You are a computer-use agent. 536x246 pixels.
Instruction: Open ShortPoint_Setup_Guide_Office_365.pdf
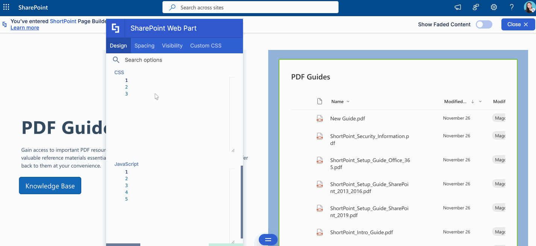click(x=370, y=164)
